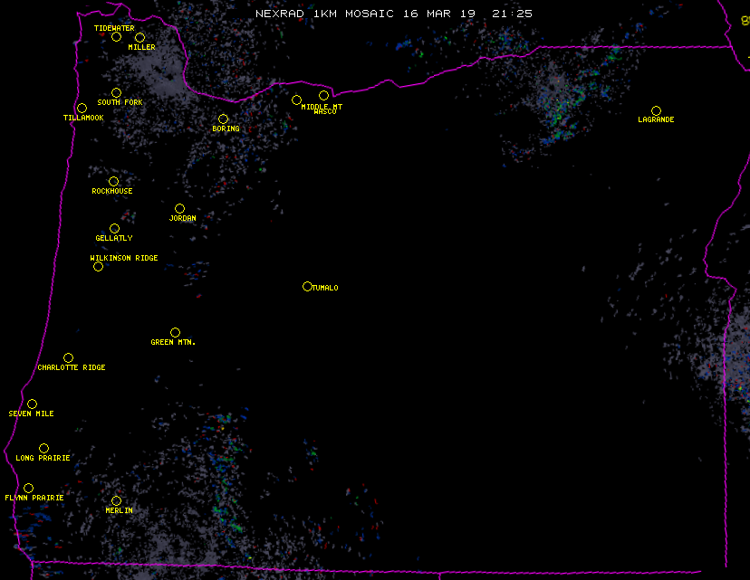Click the circle directly above WASCO label
The height and width of the screenshot is (580, 750).
point(323,96)
